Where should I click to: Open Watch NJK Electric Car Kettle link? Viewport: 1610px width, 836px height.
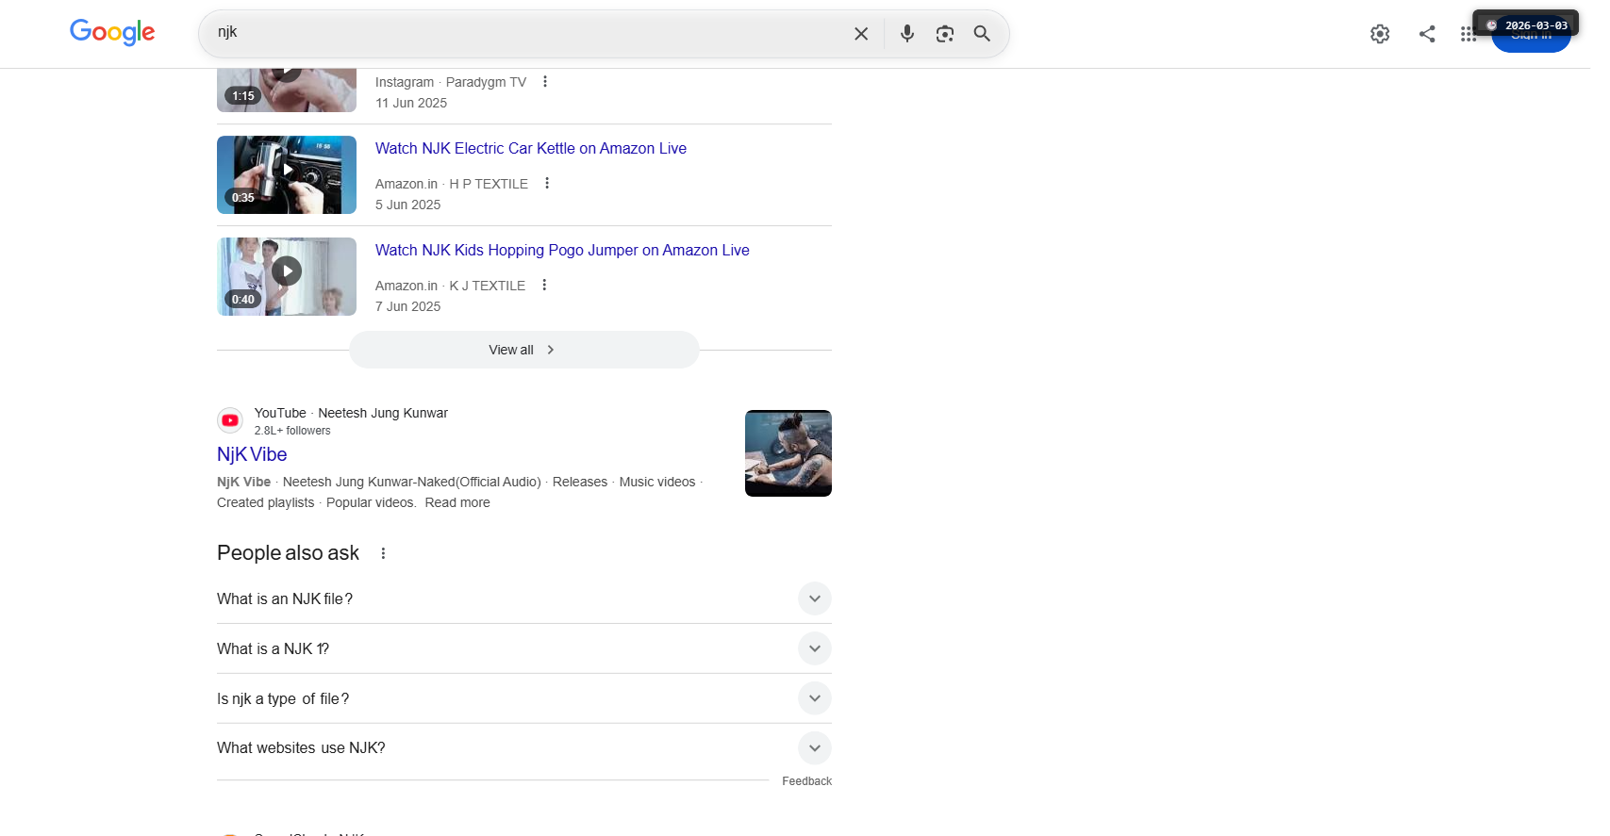point(531,148)
